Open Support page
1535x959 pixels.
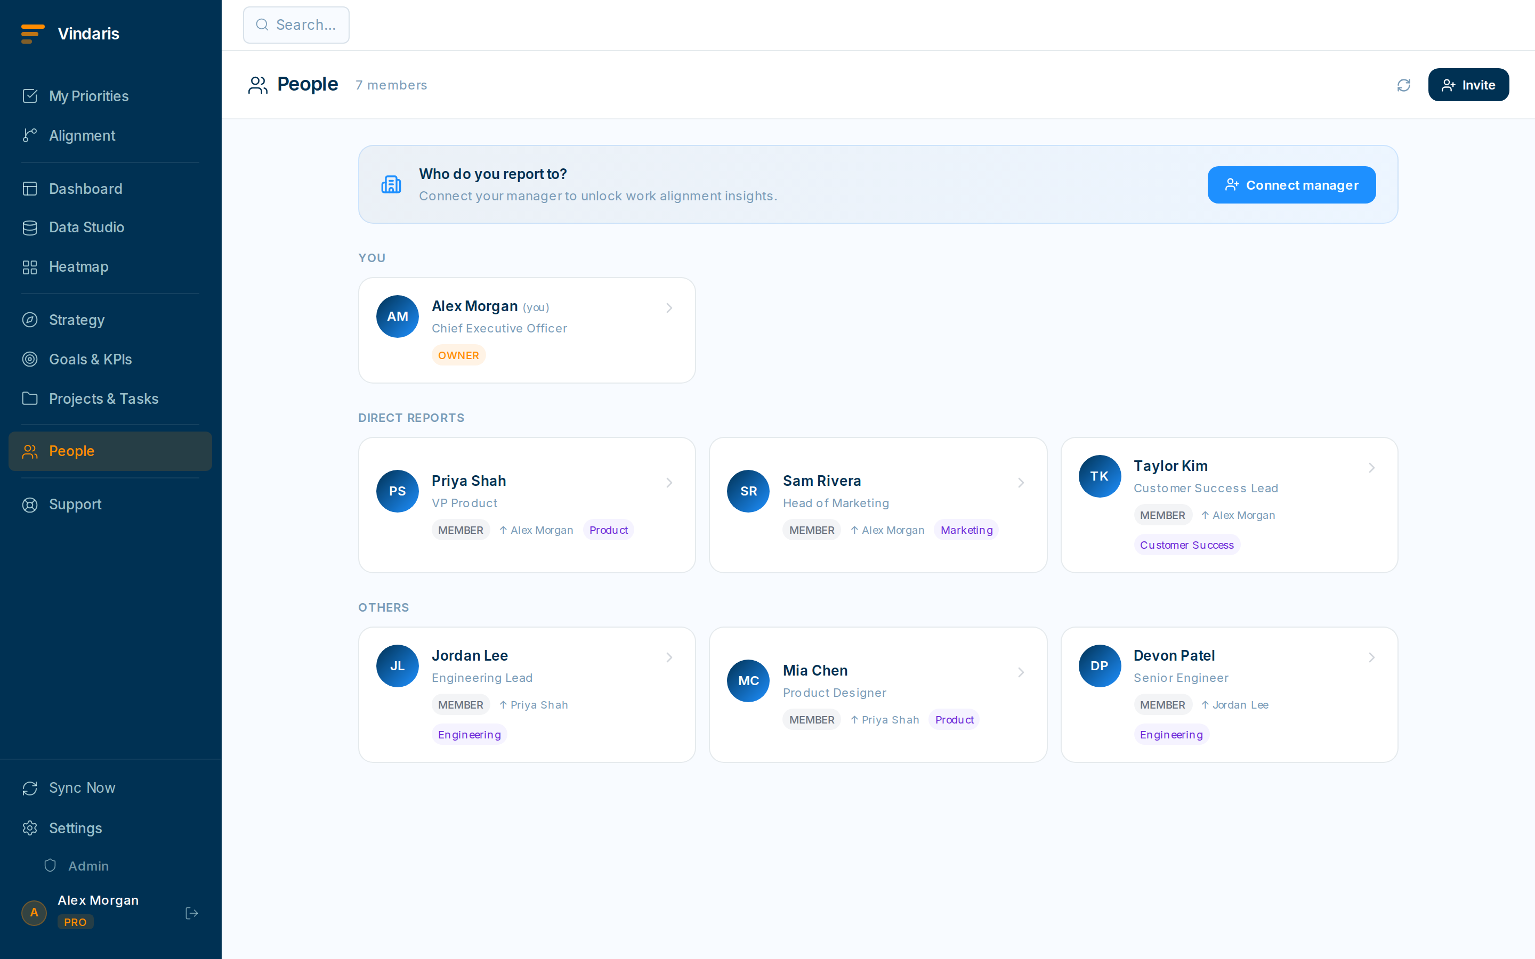(110, 504)
